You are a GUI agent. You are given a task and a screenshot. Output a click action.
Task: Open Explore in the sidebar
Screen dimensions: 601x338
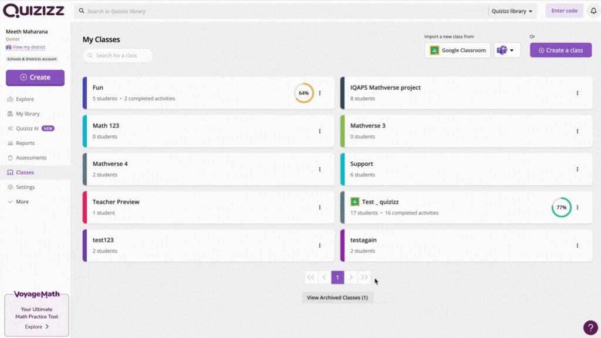pos(21,99)
